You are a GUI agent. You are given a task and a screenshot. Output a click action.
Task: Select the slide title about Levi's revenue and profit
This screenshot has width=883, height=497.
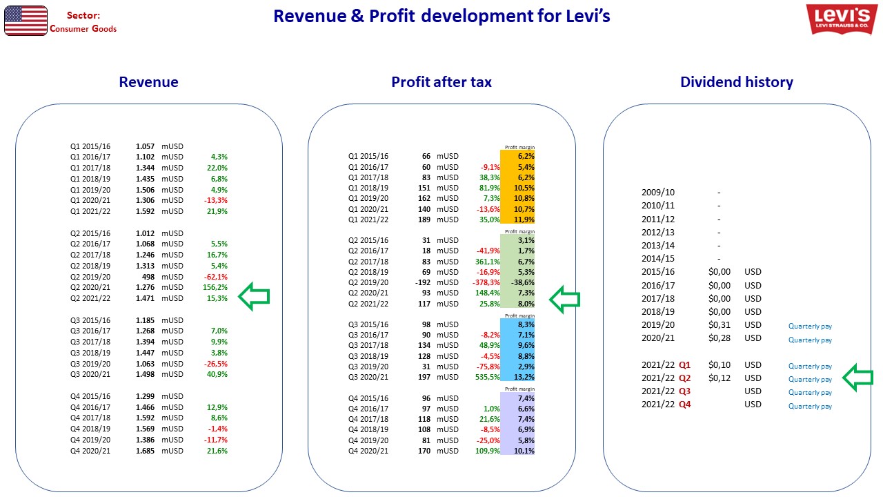coord(441,16)
